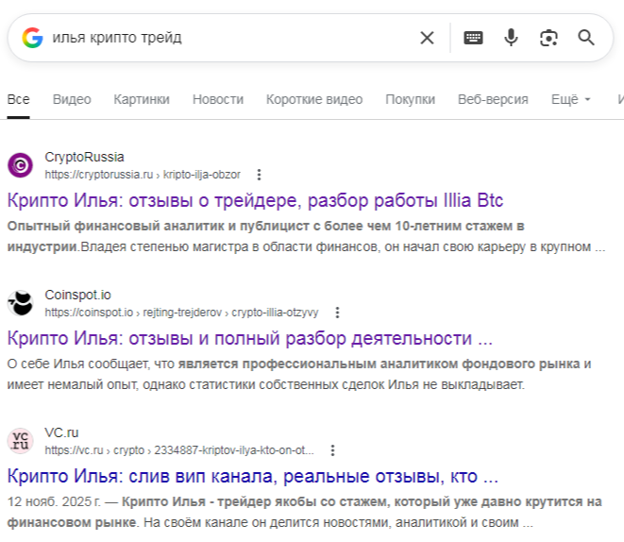Open VC.ru result about слив вип канала
Screen dimensions: 624x542
[252, 476]
